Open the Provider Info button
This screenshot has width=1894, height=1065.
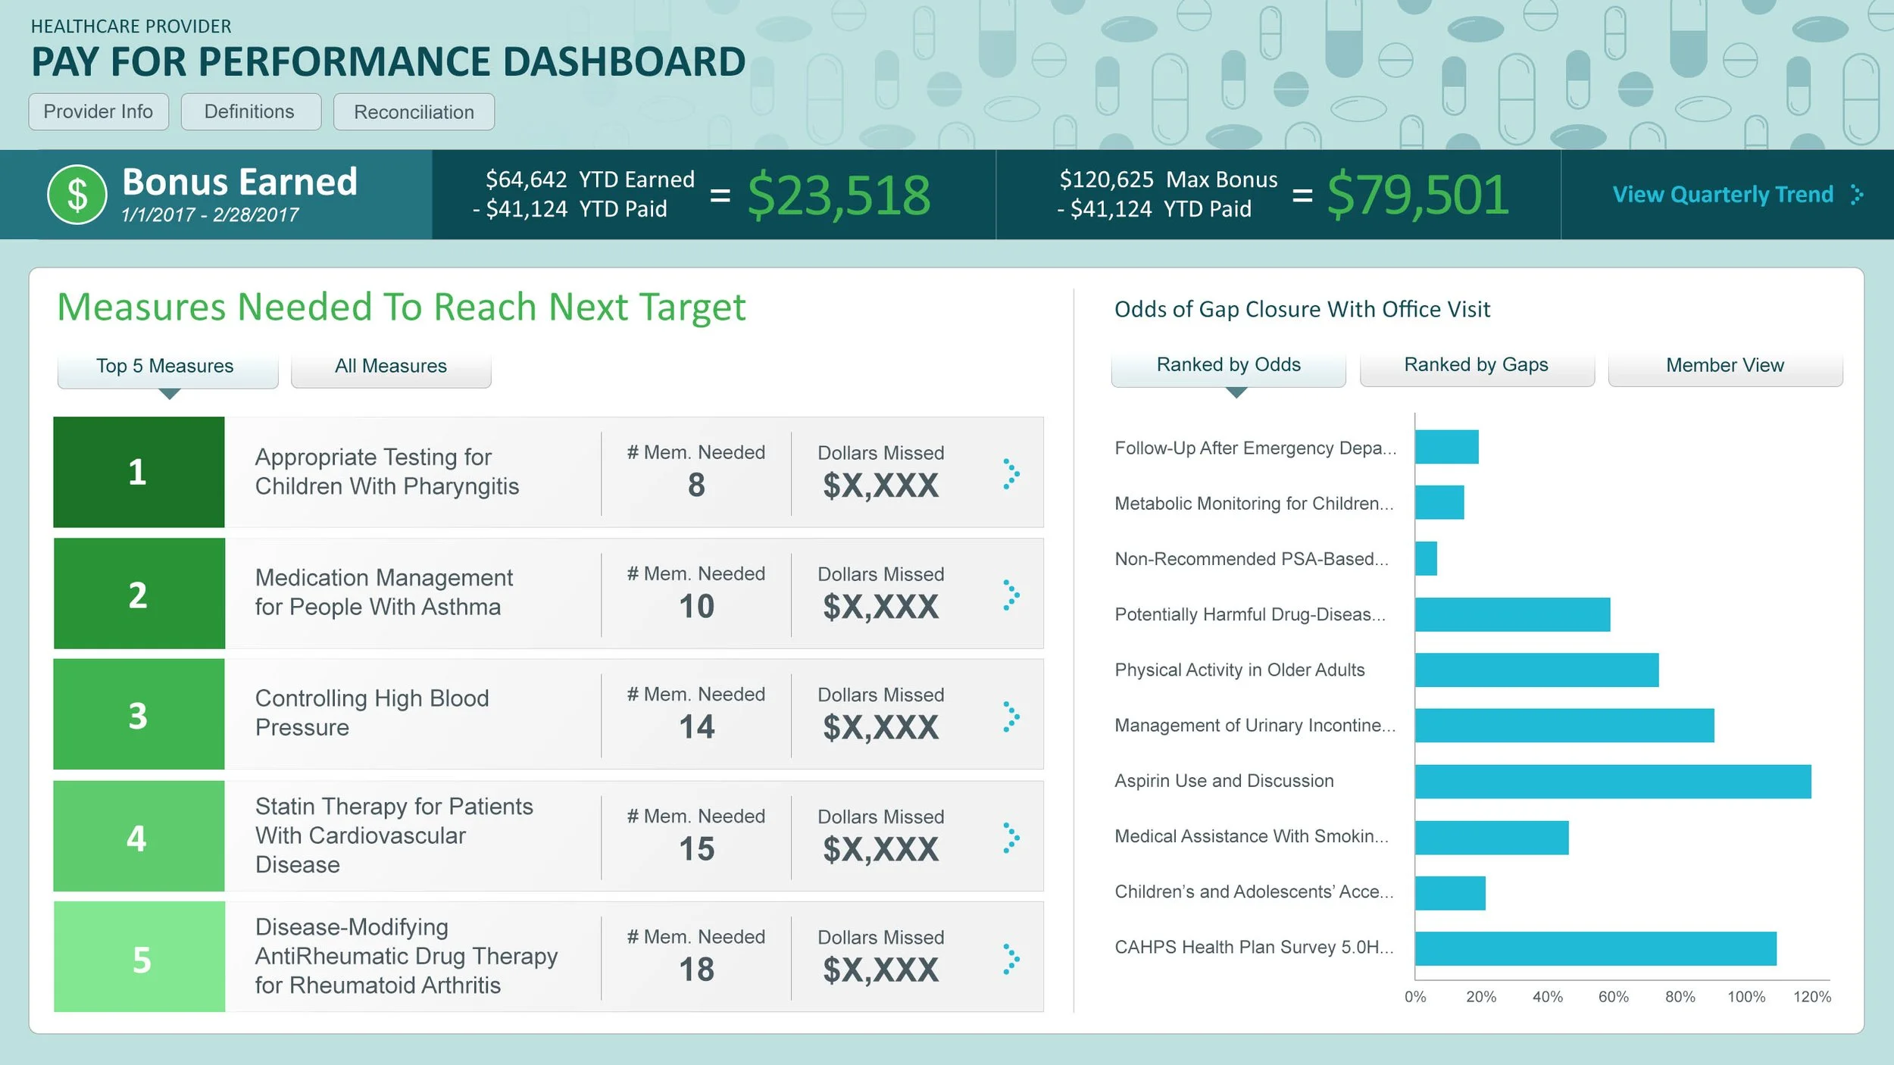pos(98,112)
